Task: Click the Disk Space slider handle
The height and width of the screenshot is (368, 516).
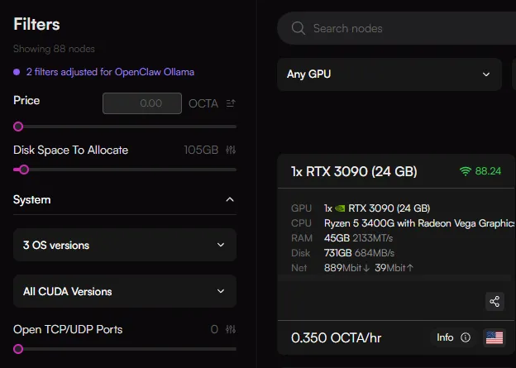Action: click(24, 170)
